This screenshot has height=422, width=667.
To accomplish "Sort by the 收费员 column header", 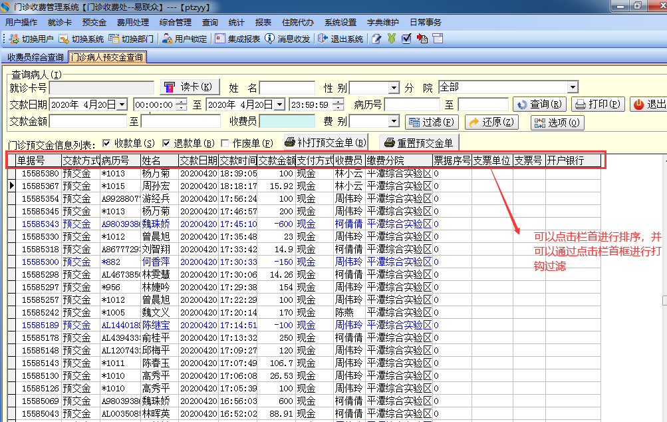I will [x=349, y=160].
